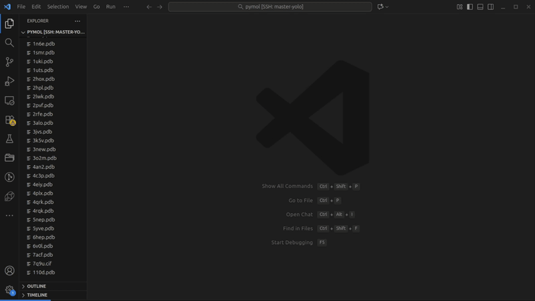
Task: Open the Accounts menu icon
Action: pos(9,271)
